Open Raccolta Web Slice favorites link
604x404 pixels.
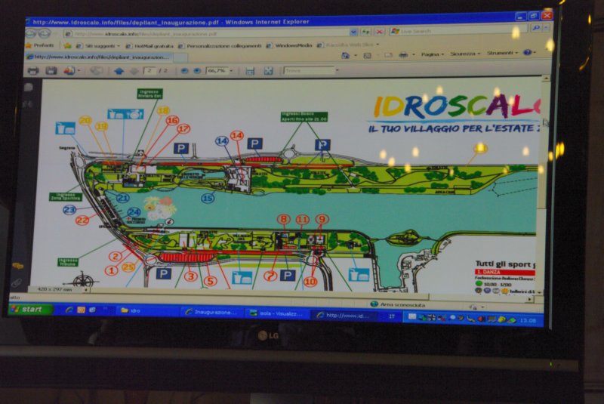point(347,45)
